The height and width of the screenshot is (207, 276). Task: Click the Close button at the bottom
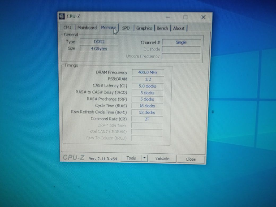coord(191,159)
